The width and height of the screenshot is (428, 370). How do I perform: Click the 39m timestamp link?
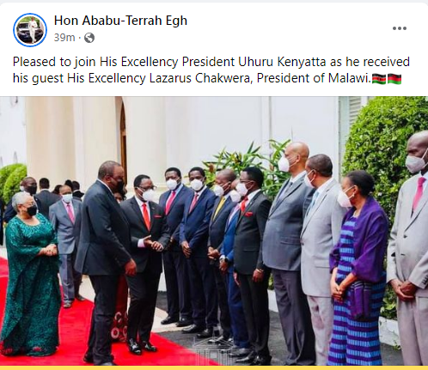(64, 38)
